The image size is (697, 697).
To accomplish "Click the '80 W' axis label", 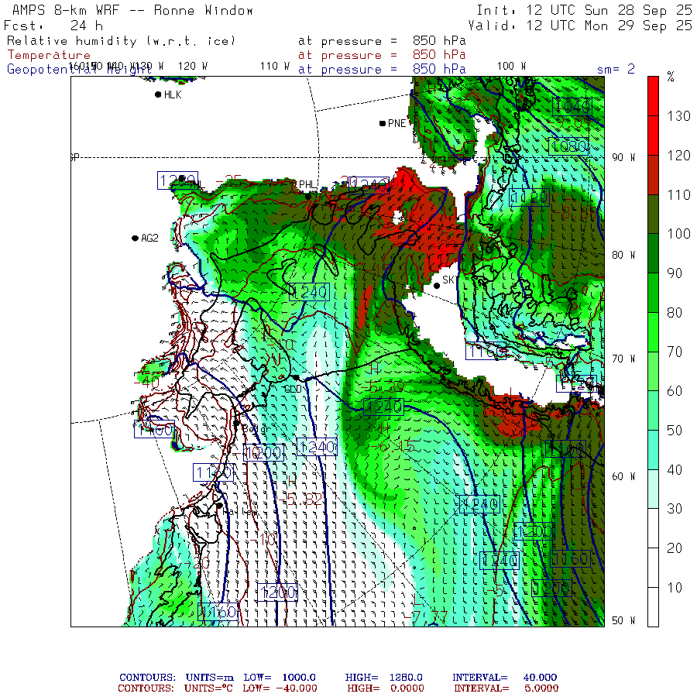I will (623, 255).
